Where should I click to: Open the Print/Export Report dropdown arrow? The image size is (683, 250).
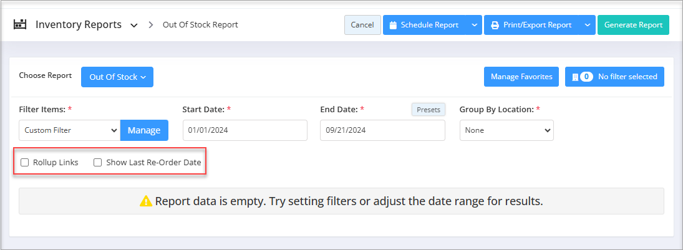tap(587, 26)
